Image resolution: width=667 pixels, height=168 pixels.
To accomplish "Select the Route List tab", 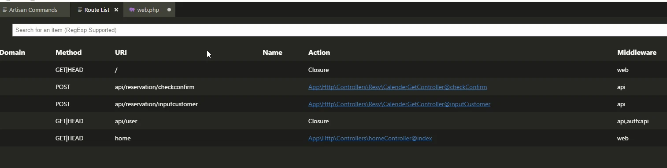I will click(x=97, y=10).
